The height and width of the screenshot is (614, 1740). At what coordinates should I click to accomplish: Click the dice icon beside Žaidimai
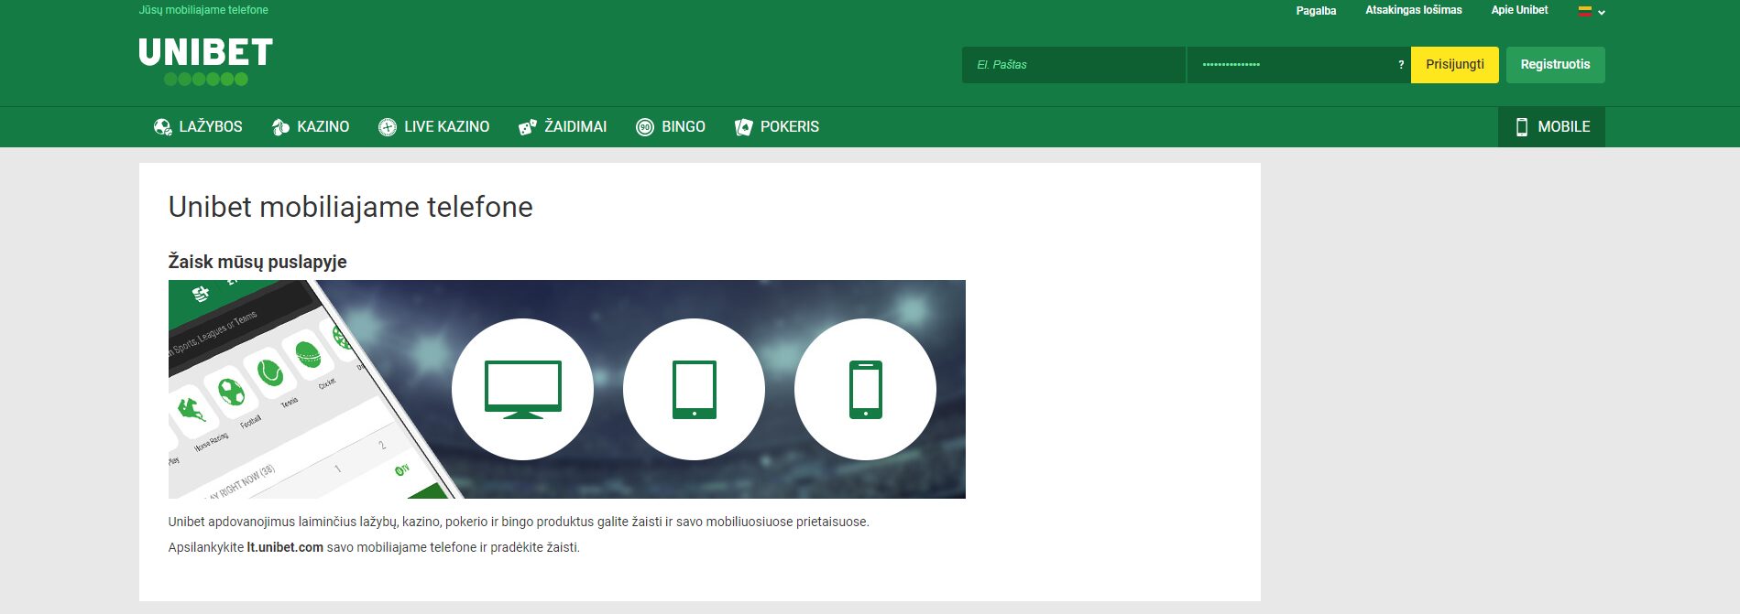(x=528, y=127)
